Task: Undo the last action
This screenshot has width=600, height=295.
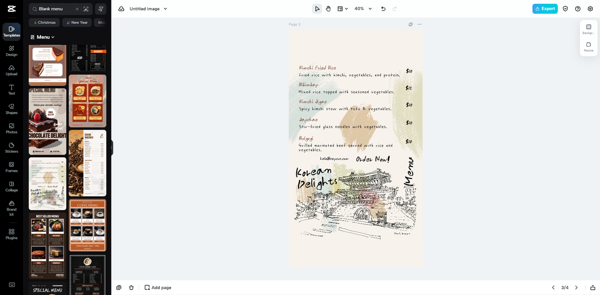Action: point(383,9)
